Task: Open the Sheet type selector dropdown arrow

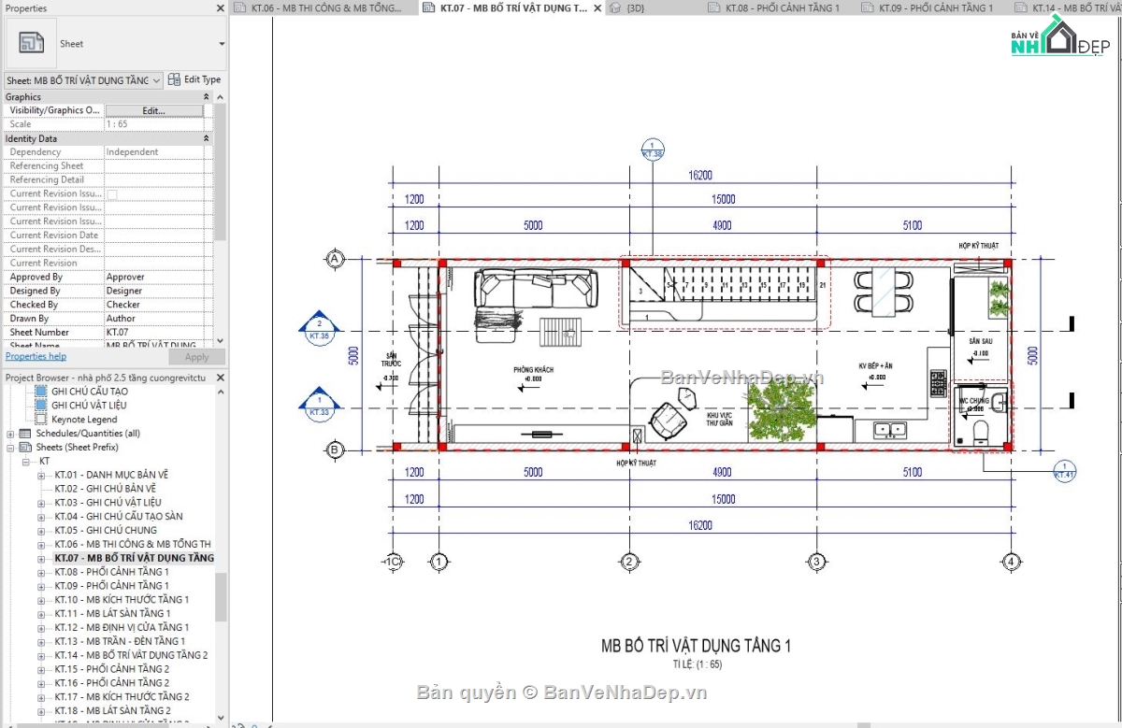Action: (x=222, y=44)
